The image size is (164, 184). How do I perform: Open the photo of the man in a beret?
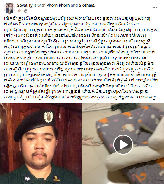click(41, 144)
